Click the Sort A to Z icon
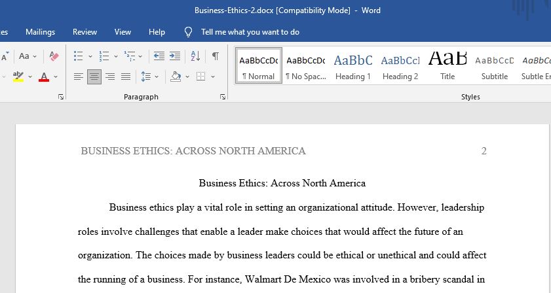This screenshot has height=293, width=551. (x=195, y=56)
